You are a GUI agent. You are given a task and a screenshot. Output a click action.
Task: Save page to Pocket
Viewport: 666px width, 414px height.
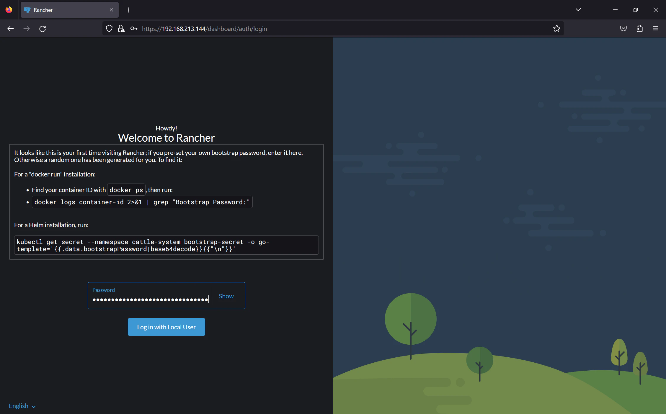pos(623,29)
